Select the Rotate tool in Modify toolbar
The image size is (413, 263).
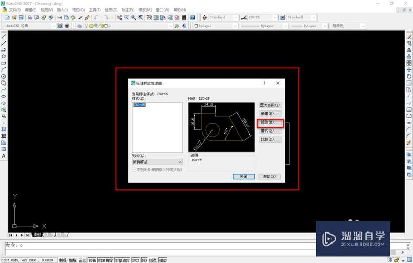(x=409, y=76)
